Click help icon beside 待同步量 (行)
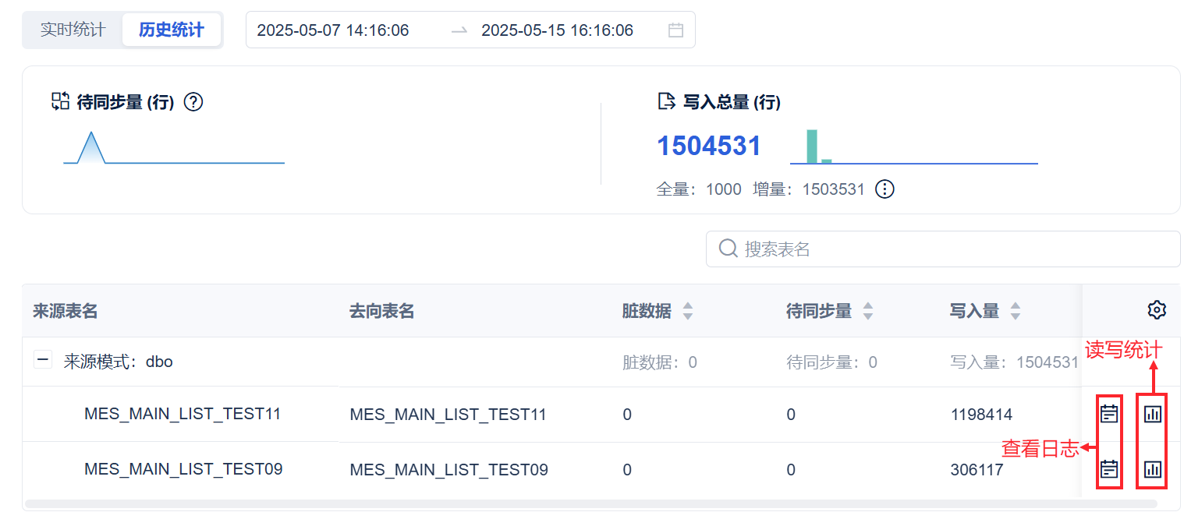 point(193,102)
